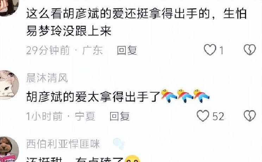Viewport: 262px width, 162px height.
Task: Tap broken-heart icon on 晨沐清风's comment
Action: click(x=250, y=116)
